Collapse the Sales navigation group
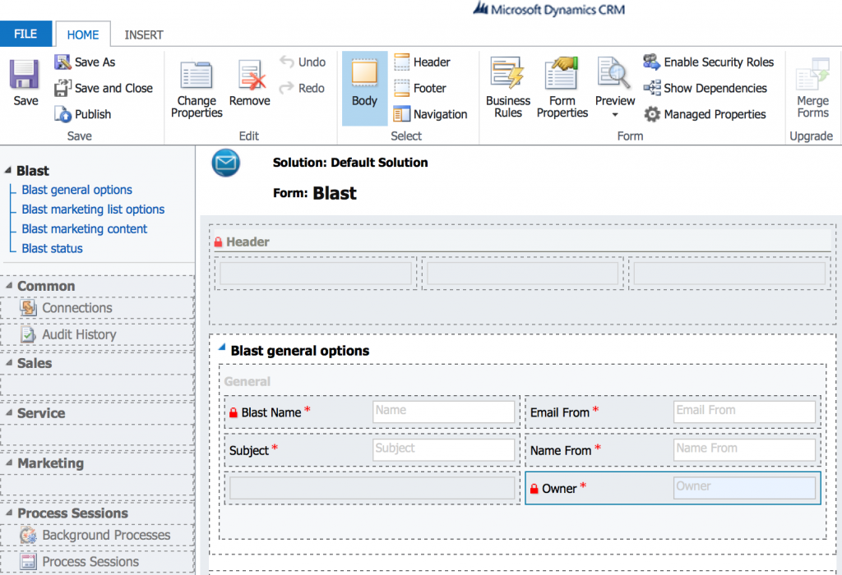Image resolution: width=842 pixels, height=575 pixels. [9, 362]
